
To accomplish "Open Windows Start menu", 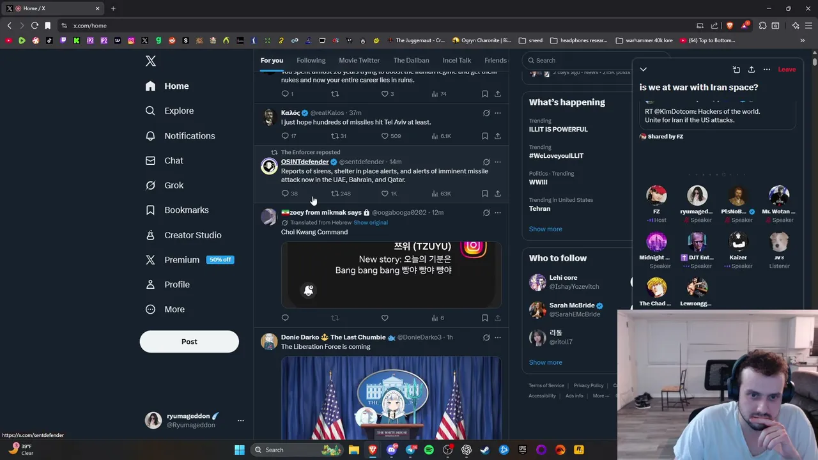I will pos(240,450).
